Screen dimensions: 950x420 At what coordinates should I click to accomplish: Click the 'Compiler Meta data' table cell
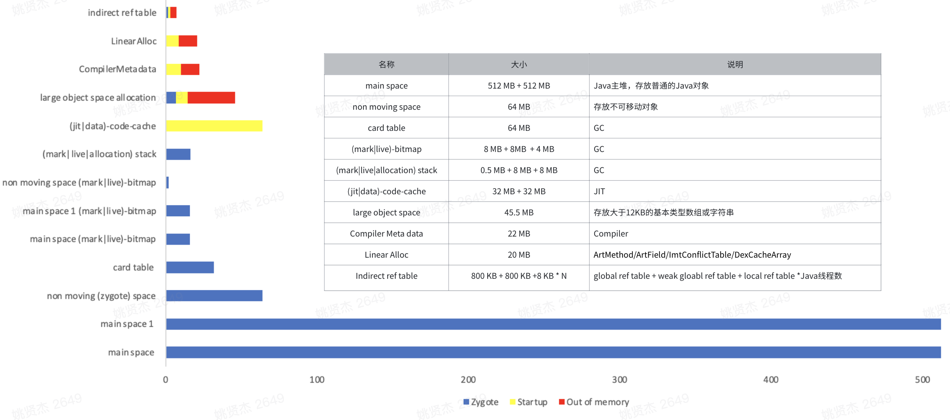pyautogui.click(x=386, y=234)
